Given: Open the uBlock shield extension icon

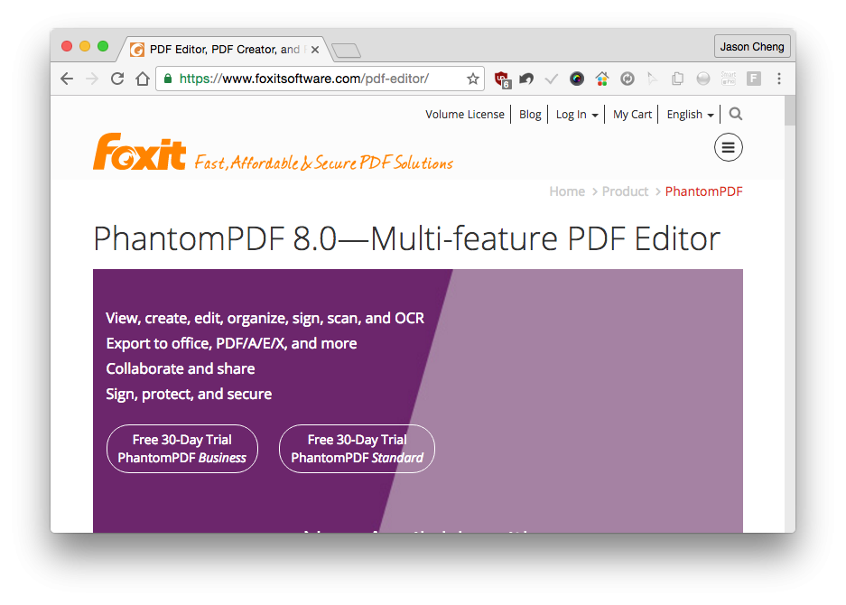Looking at the screenshot, I should point(502,79).
